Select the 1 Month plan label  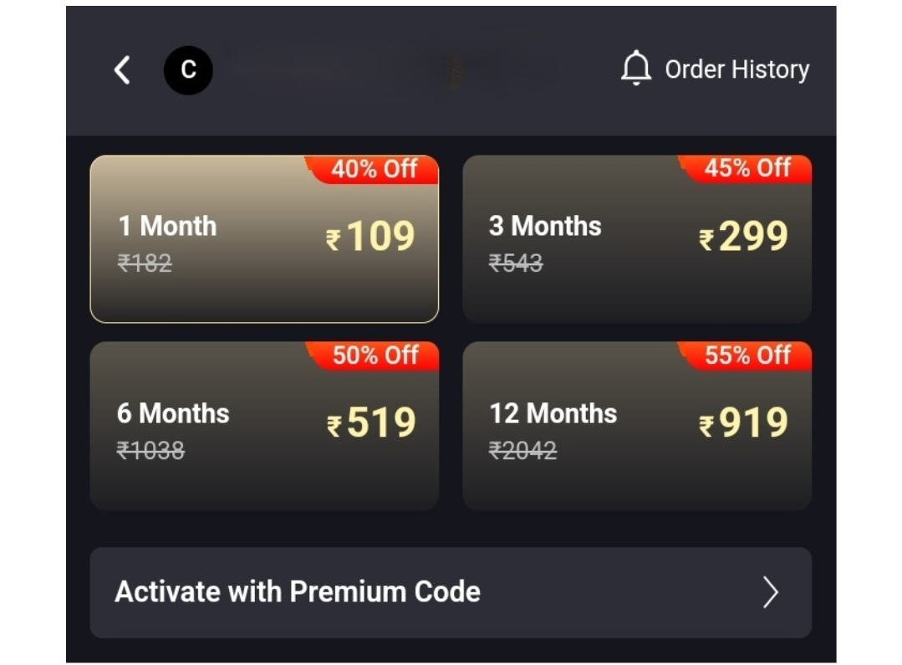(167, 226)
